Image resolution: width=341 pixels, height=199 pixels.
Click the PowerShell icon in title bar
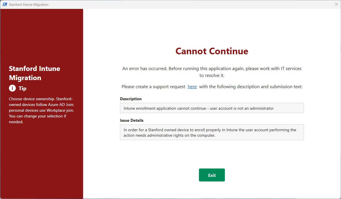point(5,4)
